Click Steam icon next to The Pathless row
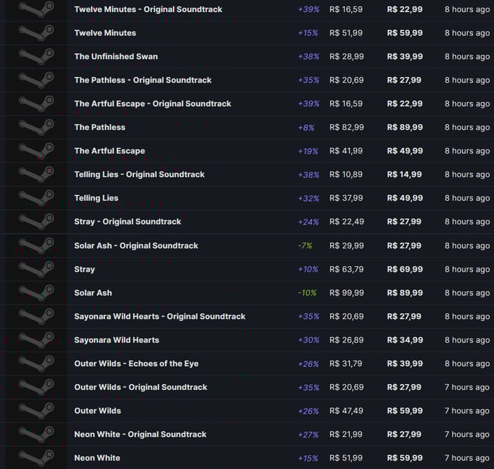 [36, 127]
